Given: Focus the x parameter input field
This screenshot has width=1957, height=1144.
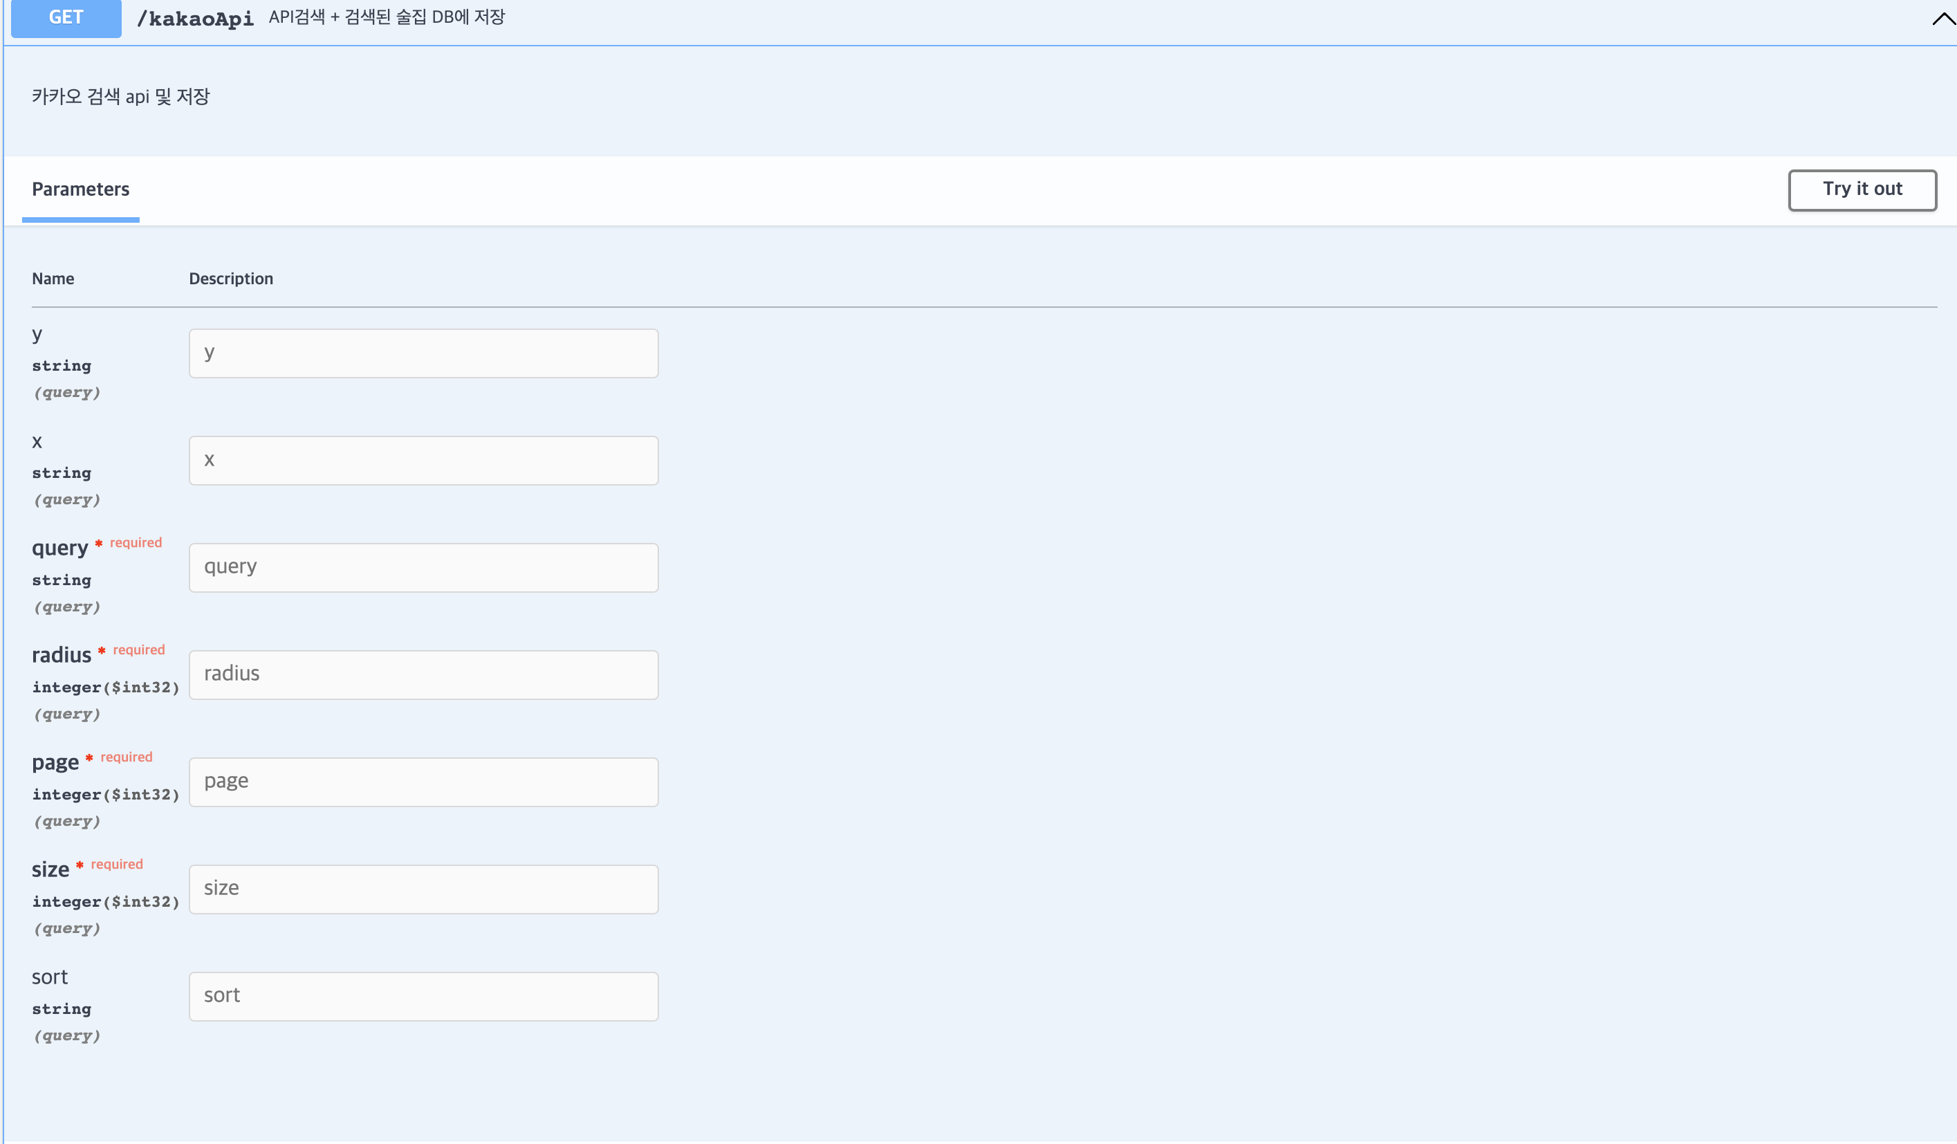Looking at the screenshot, I should [x=423, y=461].
